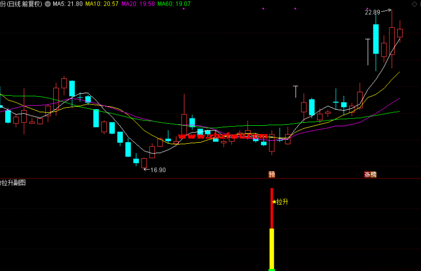Click the MA10: 20.57 indicator label
This screenshot has width=421, height=271.
102,4
